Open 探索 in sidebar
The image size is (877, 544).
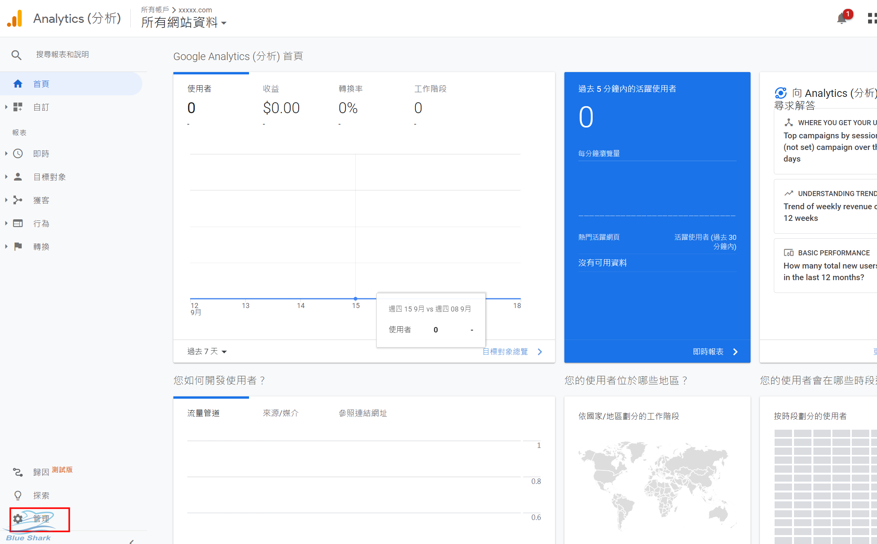click(x=41, y=495)
